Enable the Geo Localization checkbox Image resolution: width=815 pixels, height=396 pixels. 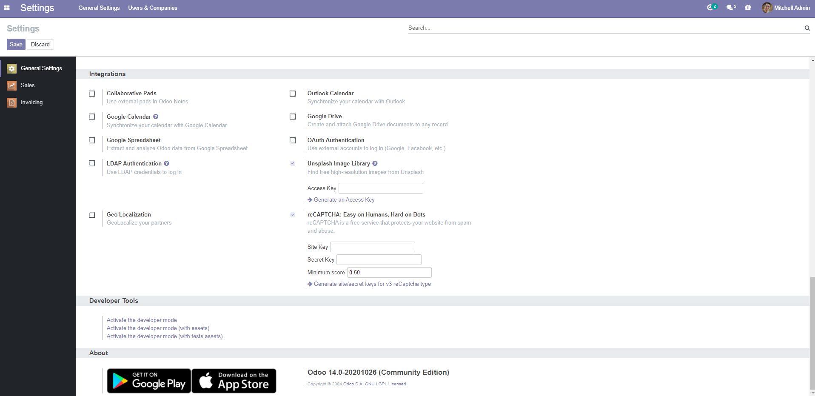coord(92,215)
